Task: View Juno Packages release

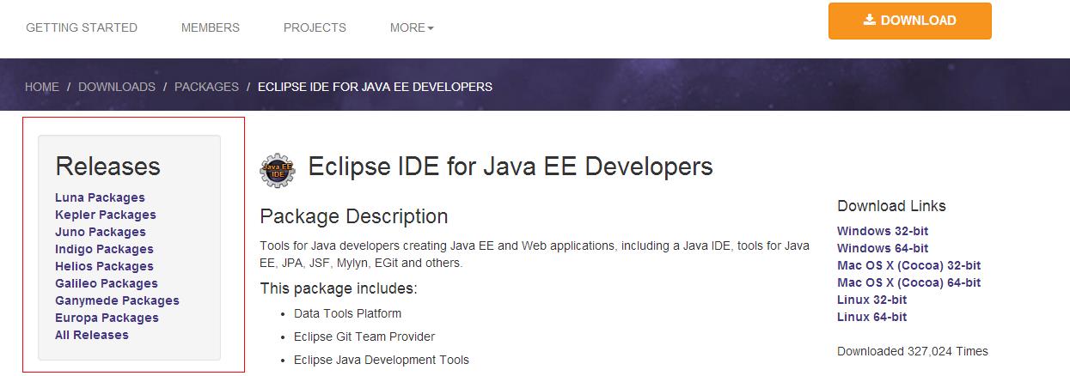Action: pyautogui.click(x=101, y=232)
